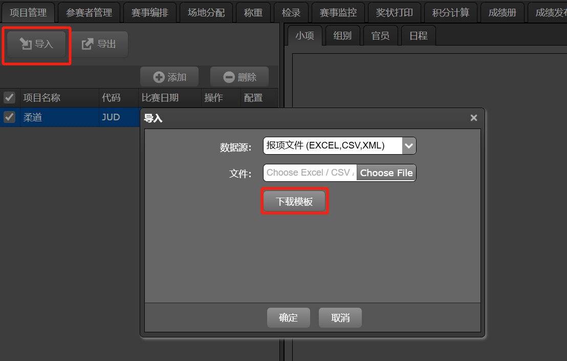Switch to the 日程 sub-tab
The image size is (567, 361).
click(x=419, y=35)
